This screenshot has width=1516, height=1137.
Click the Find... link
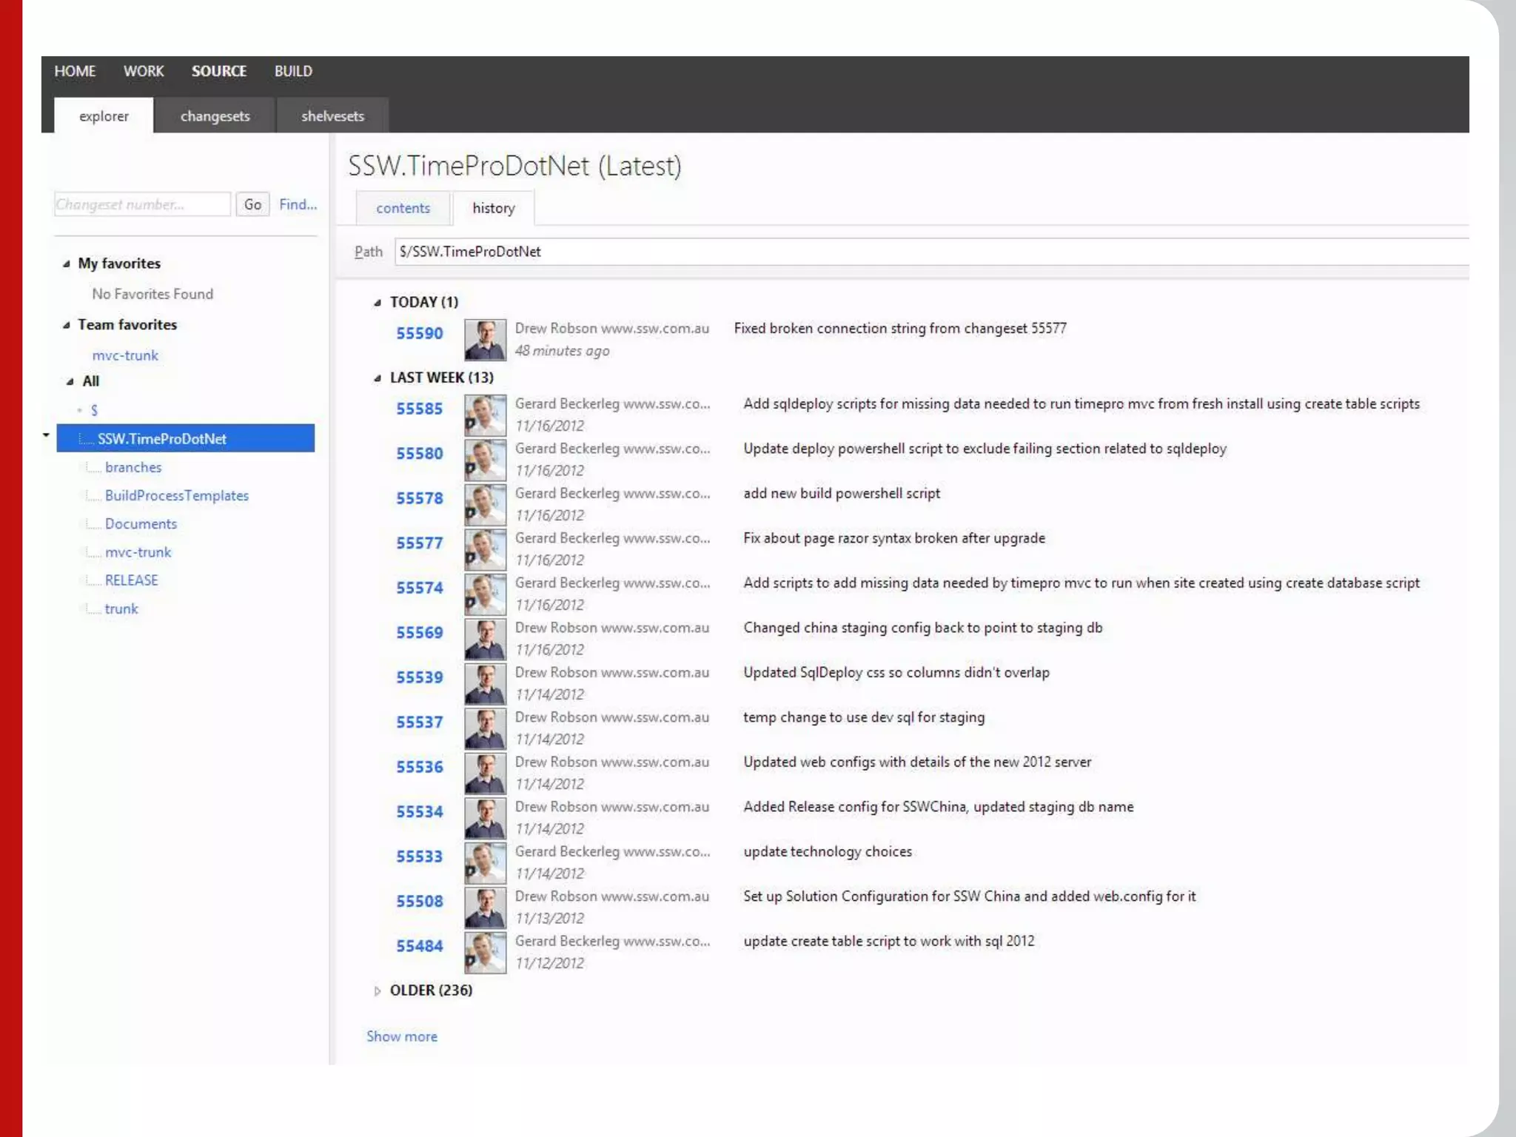(298, 204)
